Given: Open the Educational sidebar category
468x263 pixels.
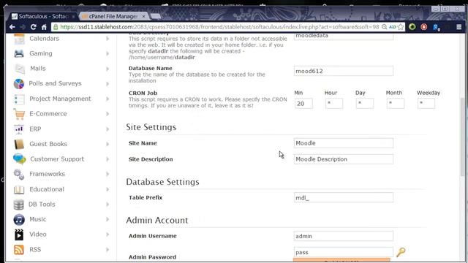Looking at the screenshot, I should click(x=47, y=189).
